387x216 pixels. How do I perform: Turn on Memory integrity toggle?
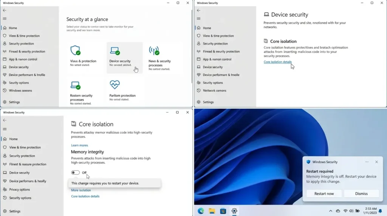click(76, 173)
